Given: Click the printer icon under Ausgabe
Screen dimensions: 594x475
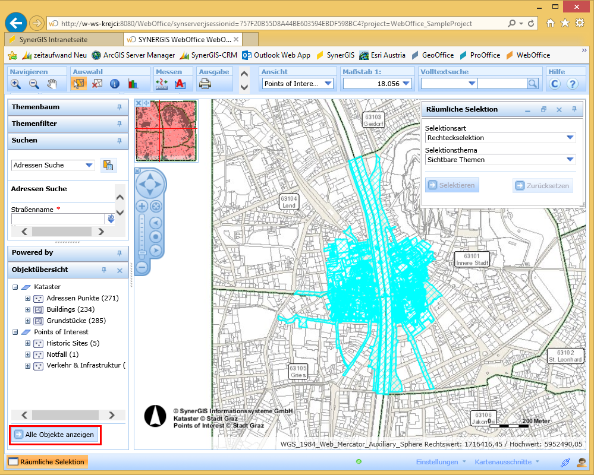Looking at the screenshot, I should click(x=205, y=84).
